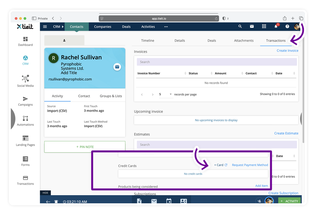Toggle the hamburger menu in navigation bar
The width and height of the screenshot is (318, 221).
click(45, 27)
